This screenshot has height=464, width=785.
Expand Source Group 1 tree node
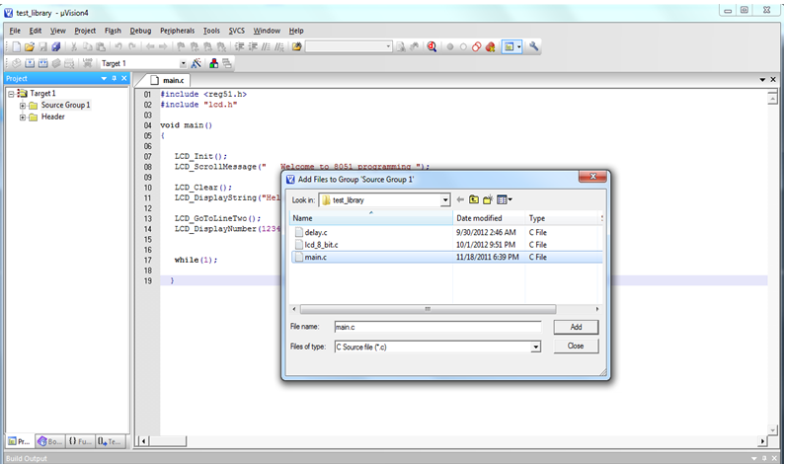tap(23, 106)
